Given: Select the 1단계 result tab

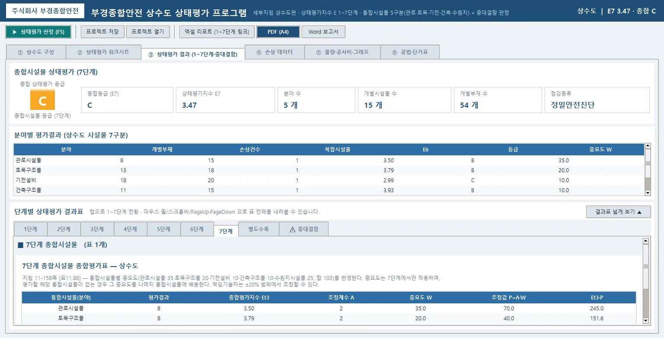Looking at the screenshot, I should tap(31, 229).
